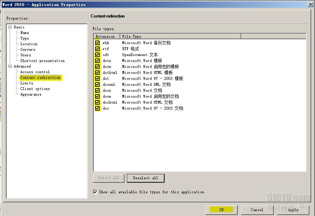Toggle the .dochtml extension checkbox
The width and height of the screenshot is (315, 216).
pyautogui.click(x=98, y=102)
